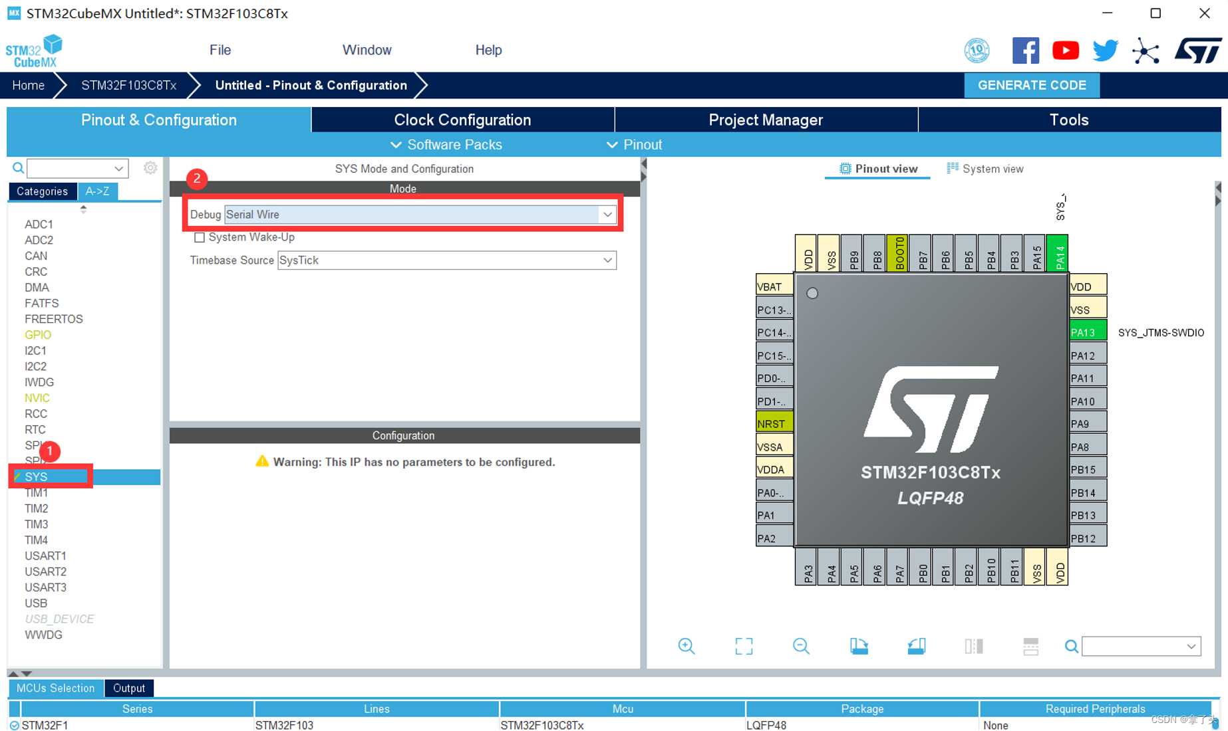The image size is (1228, 731).
Task: Click the Twitter bird icon
Action: pos(1105,50)
